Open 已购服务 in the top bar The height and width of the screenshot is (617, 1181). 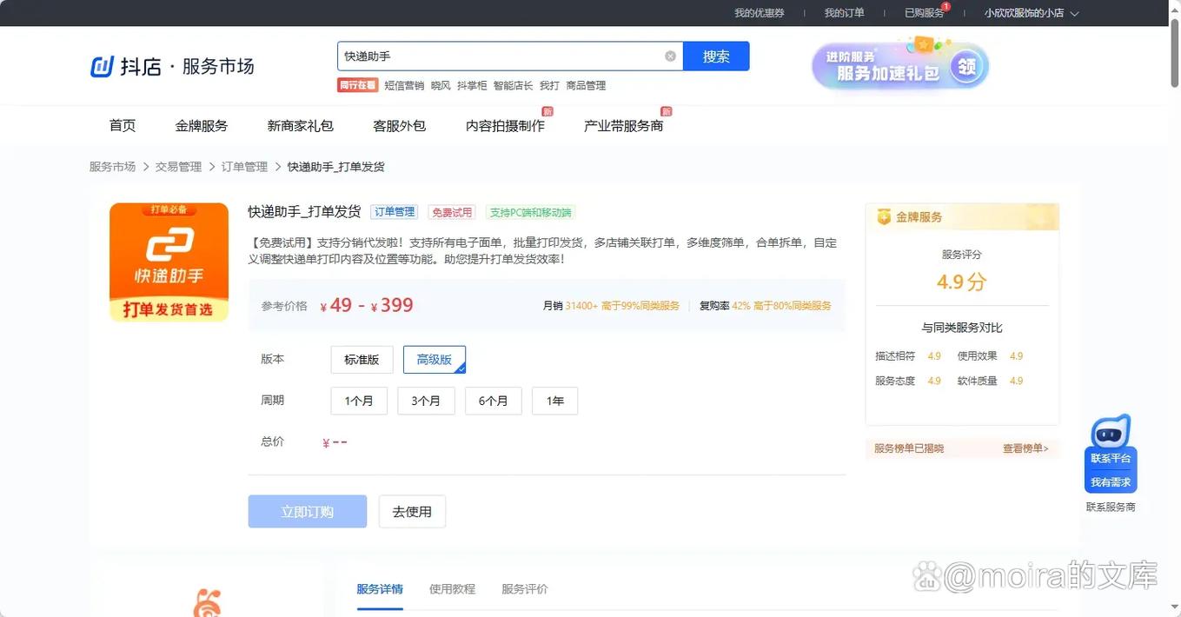(x=925, y=13)
